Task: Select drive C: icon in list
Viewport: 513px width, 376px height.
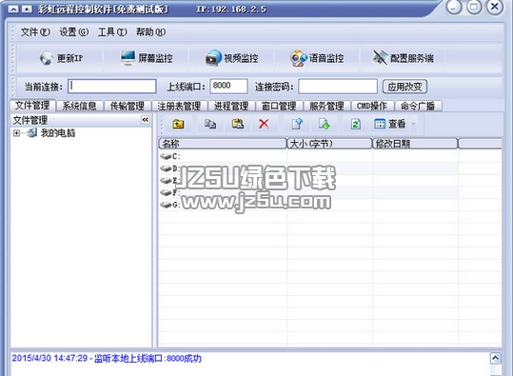Action: tap(166, 156)
